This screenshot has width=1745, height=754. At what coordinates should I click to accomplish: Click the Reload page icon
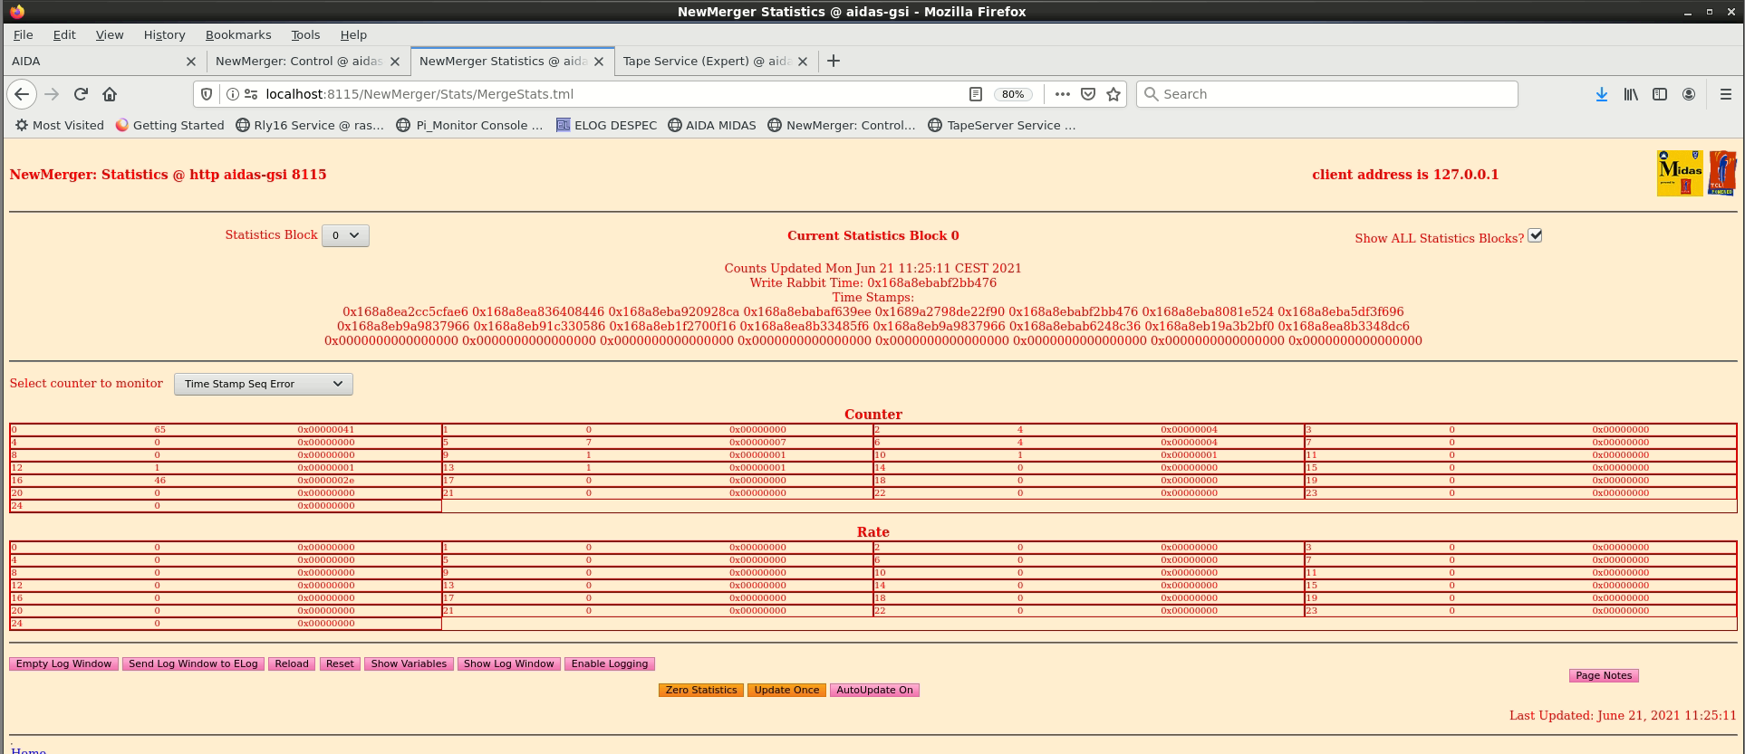click(x=81, y=94)
